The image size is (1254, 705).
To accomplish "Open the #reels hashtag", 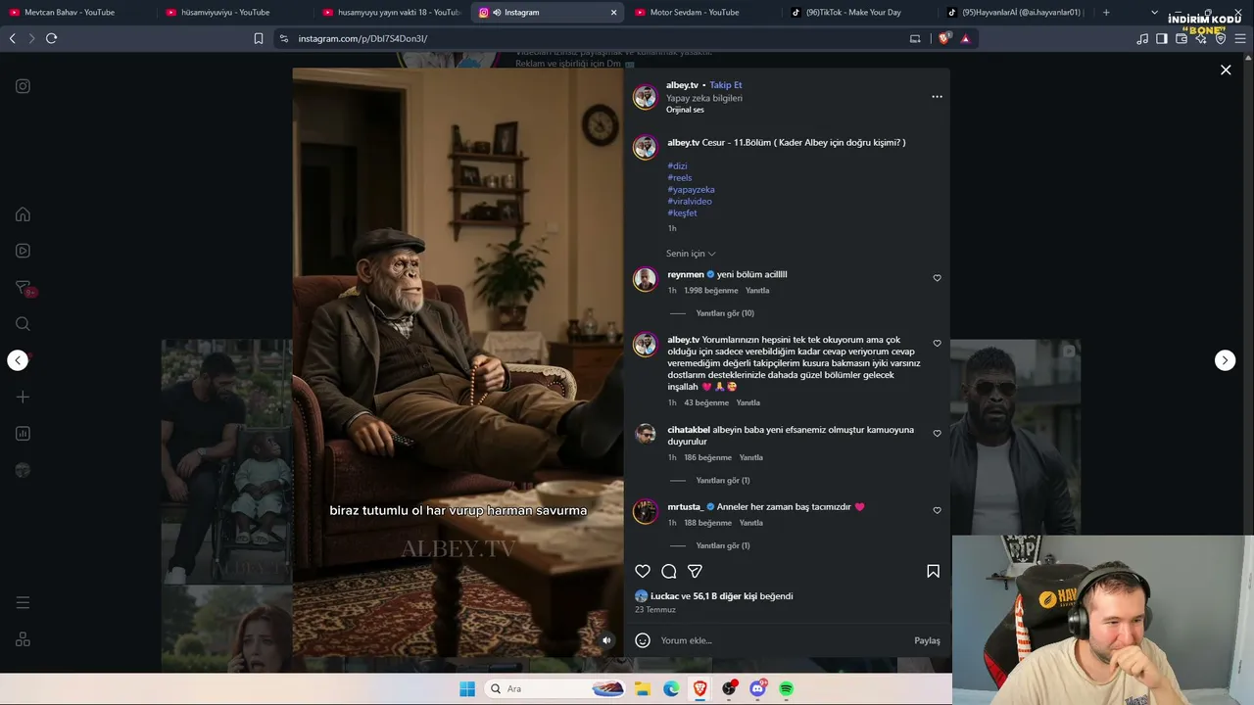I will pyautogui.click(x=680, y=178).
